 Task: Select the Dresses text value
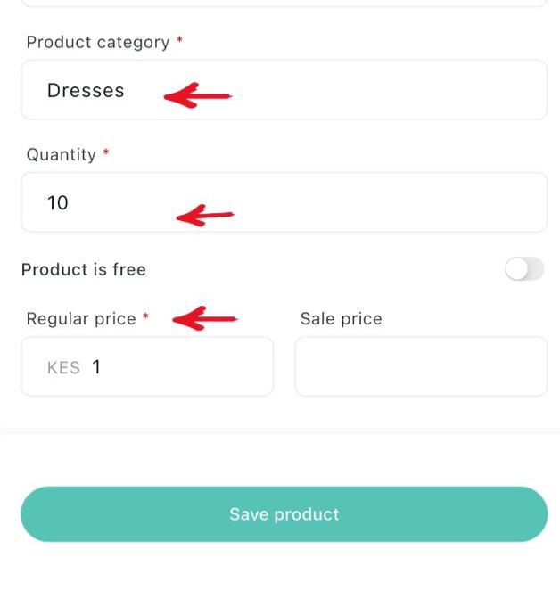coord(86,90)
